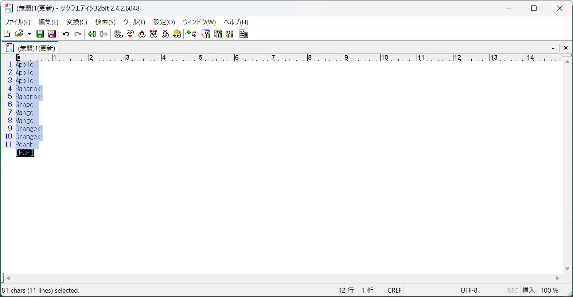
Task: Click the Replace toolbar icon
Action: point(154,34)
